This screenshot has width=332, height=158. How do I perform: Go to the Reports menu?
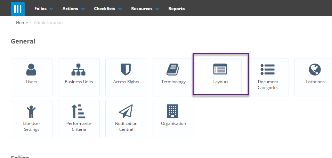pyautogui.click(x=176, y=9)
